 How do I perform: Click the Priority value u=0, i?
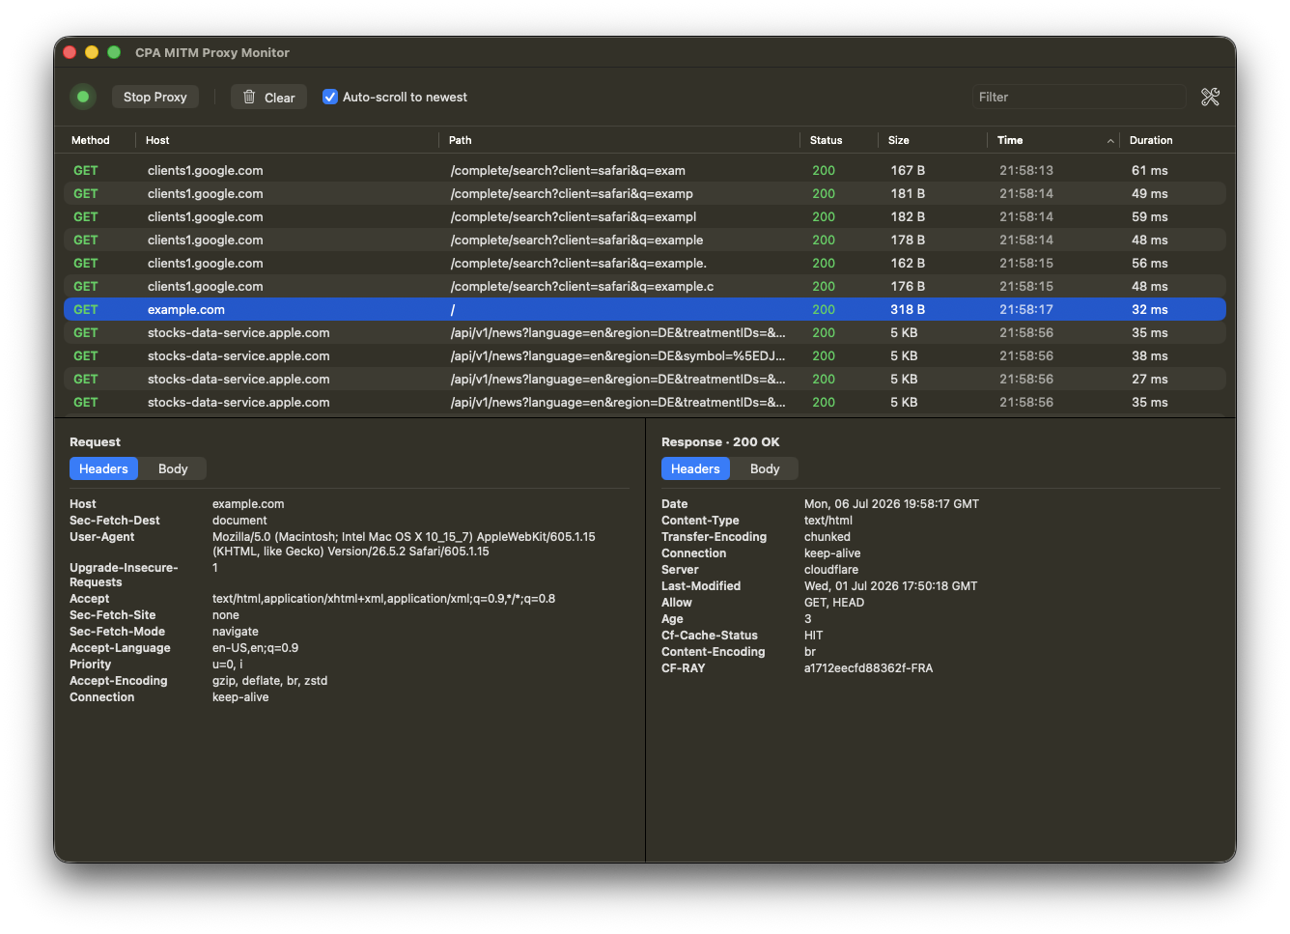tap(228, 665)
